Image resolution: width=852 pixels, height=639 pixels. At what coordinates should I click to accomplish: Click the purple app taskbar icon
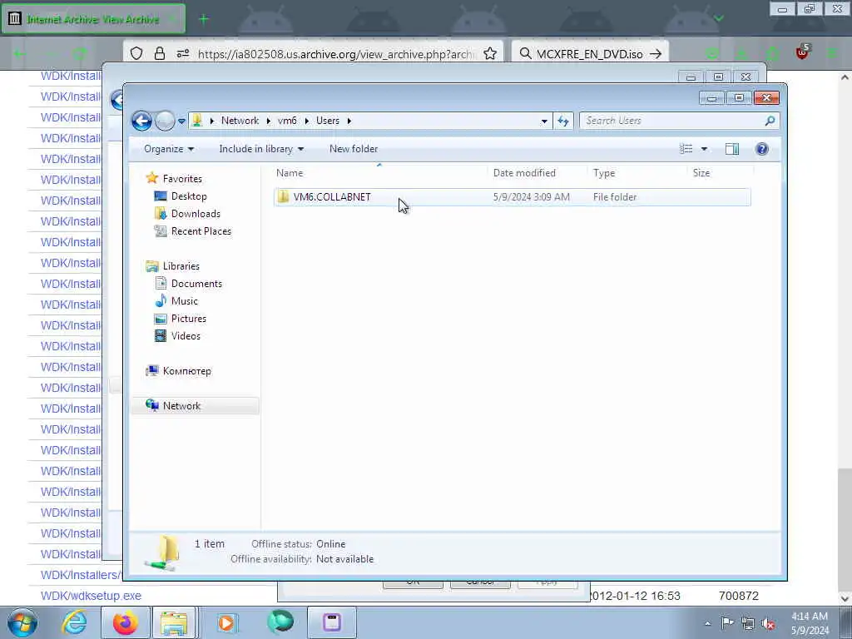point(332,622)
